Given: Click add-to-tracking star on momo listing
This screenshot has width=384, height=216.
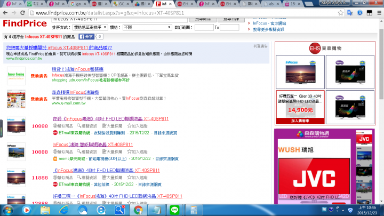Looking at the screenshot, I should coord(129,151).
